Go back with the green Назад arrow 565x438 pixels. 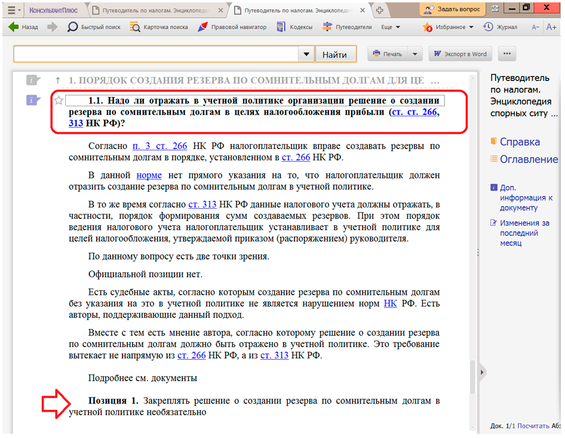point(23,27)
